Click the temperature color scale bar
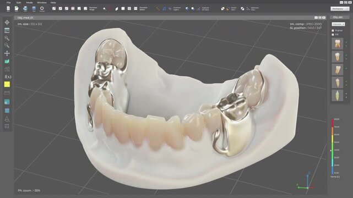This screenshot has width=353, height=198. coord(333,146)
